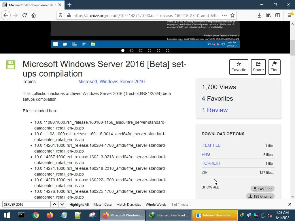
Task: Open the Windows Server 2016 topic link
Action: (122, 81)
